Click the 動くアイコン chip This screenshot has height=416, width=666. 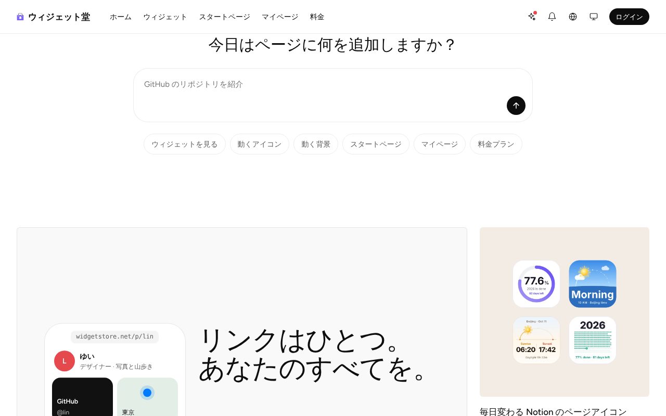(x=260, y=144)
